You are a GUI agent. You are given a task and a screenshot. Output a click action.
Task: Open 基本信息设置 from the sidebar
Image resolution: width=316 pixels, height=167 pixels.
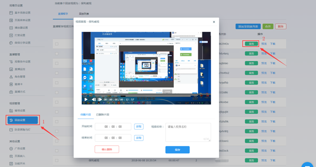[20, 13]
